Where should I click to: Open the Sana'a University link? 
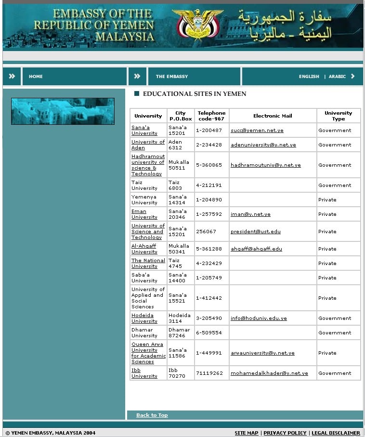tap(144, 130)
